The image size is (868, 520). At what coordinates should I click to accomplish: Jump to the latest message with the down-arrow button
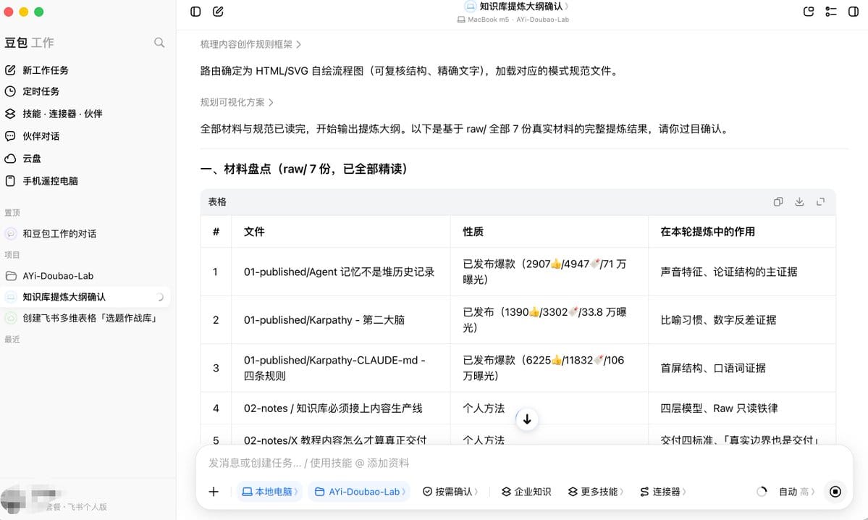(527, 420)
